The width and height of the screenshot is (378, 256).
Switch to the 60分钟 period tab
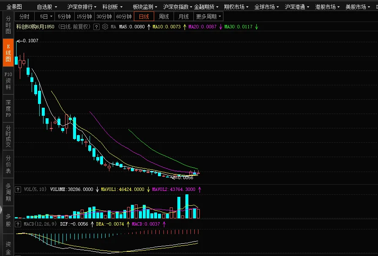pos(124,16)
